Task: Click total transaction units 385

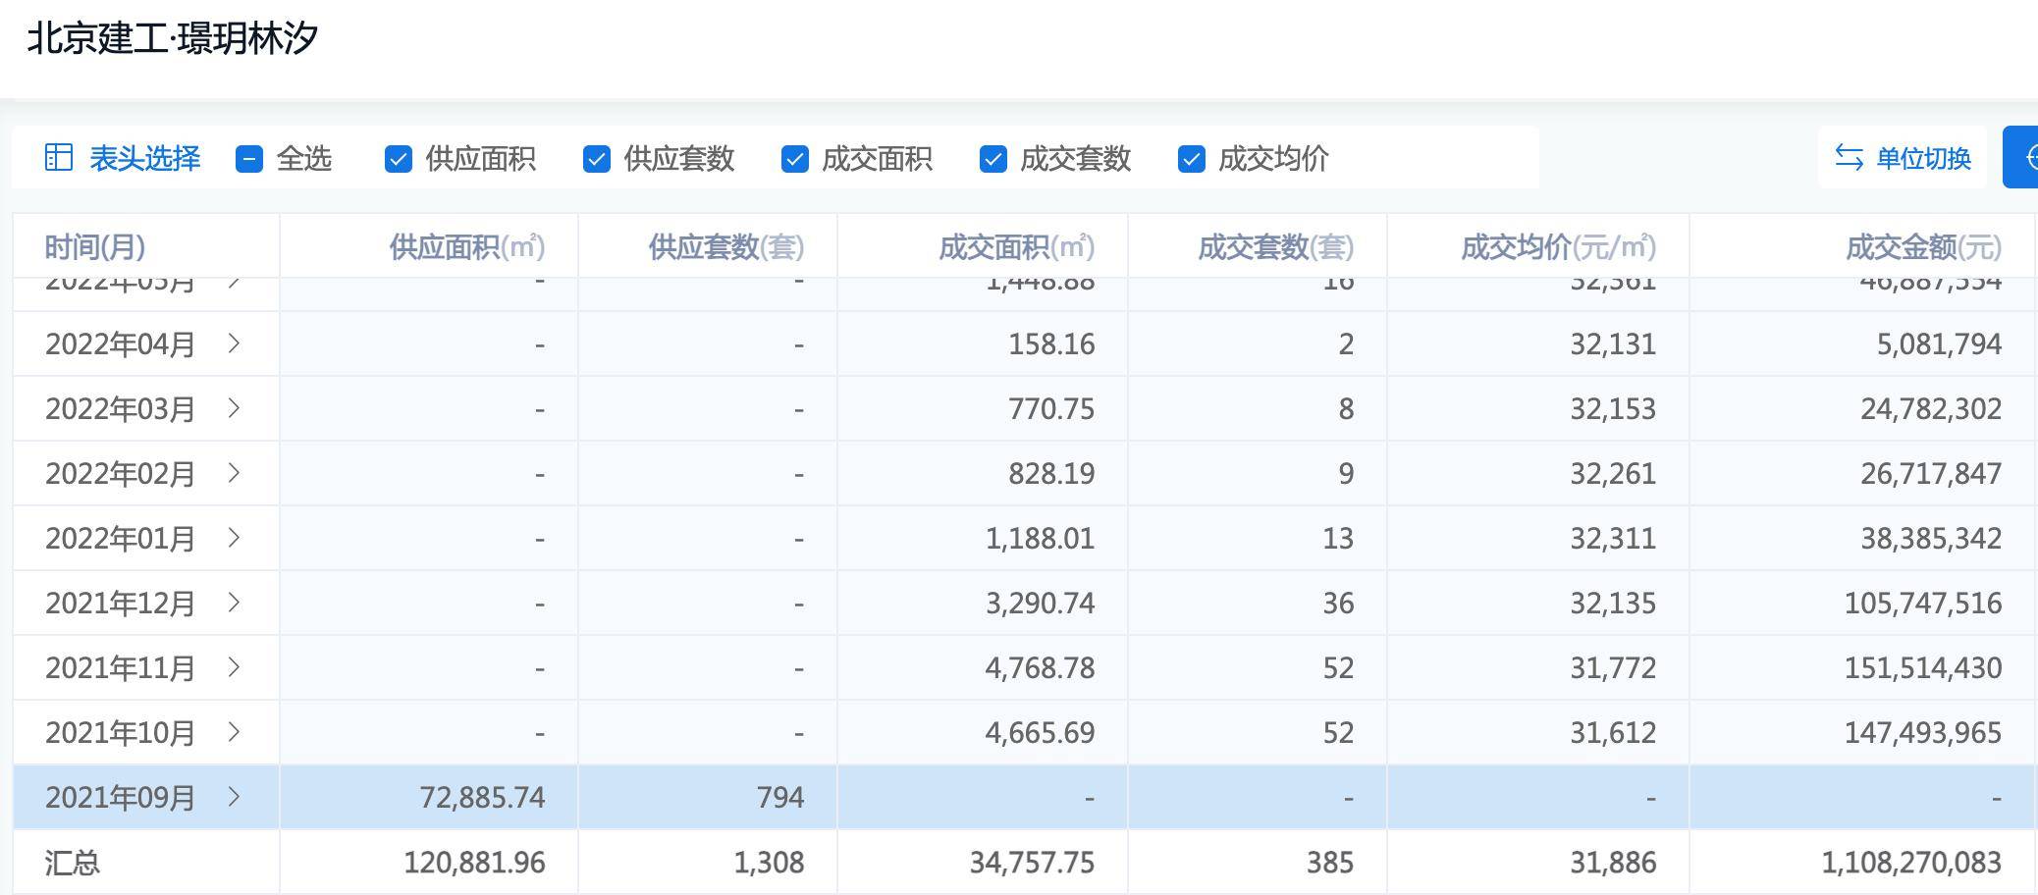Action: click(1330, 862)
